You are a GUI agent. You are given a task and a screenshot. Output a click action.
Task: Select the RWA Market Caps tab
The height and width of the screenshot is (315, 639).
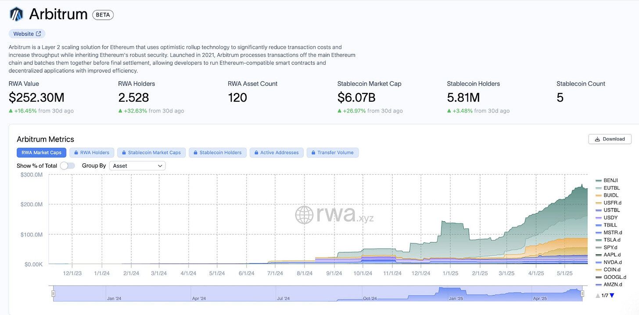pyautogui.click(x=42, y=152)
